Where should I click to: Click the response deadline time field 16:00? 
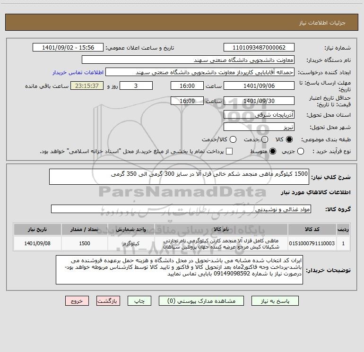tap(187, 86)
